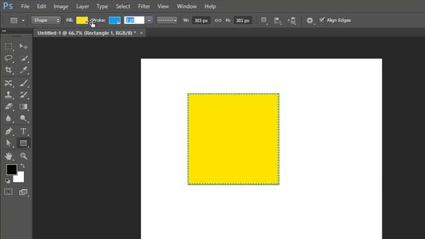Click the rectangle tool preset icon
The image size is (425, 239).
[14, 21]
